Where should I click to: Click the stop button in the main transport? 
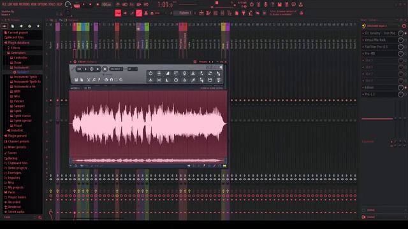pyautogui.click(x=91, y=4)
